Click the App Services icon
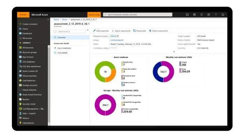Screen dimensions: 250x139 [20, 57]
